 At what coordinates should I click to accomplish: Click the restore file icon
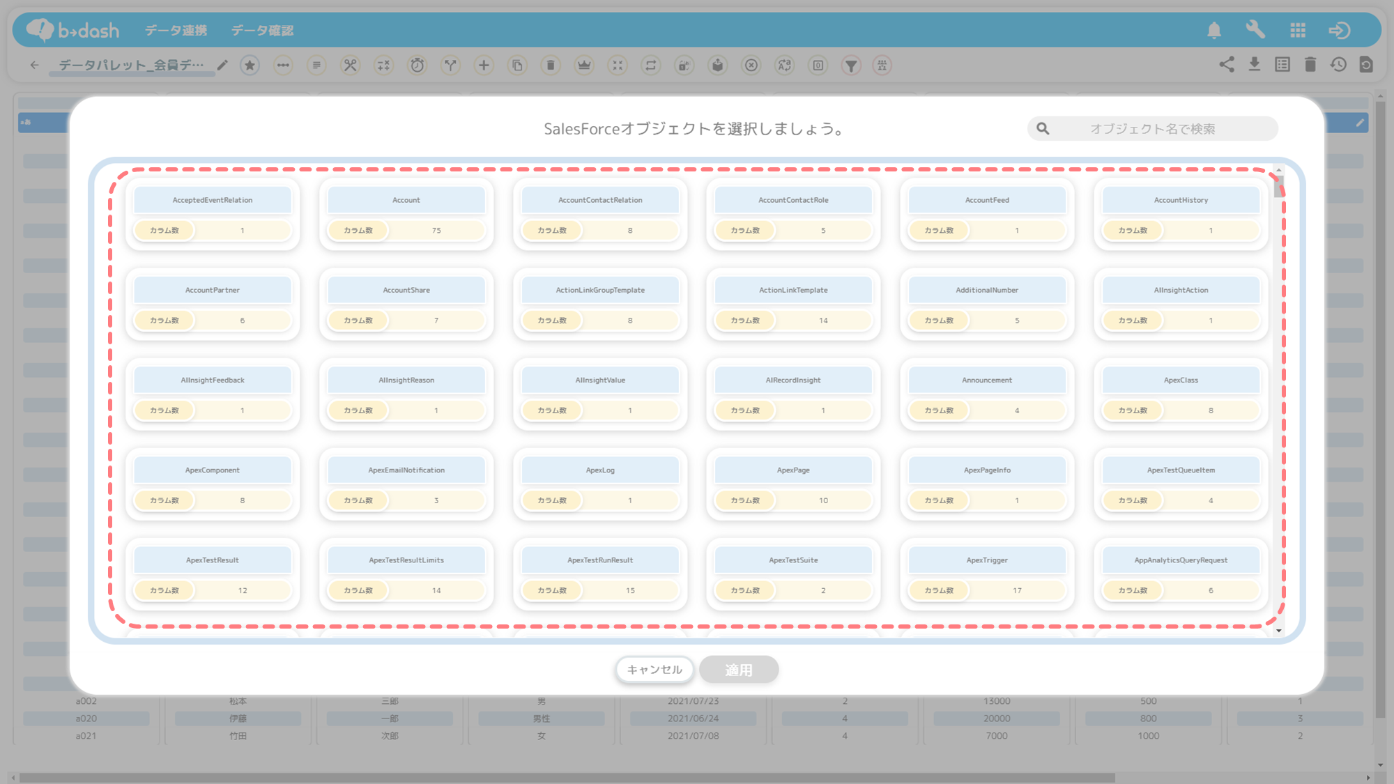click(x=1366, y=64)
